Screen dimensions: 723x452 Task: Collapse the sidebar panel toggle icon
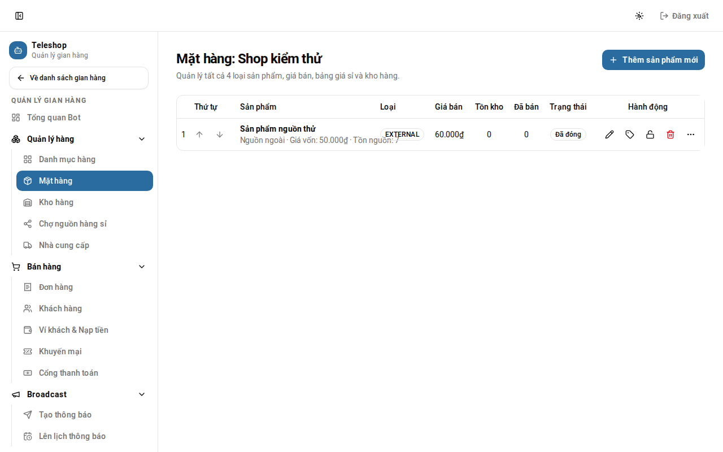[x=19, y=16]
